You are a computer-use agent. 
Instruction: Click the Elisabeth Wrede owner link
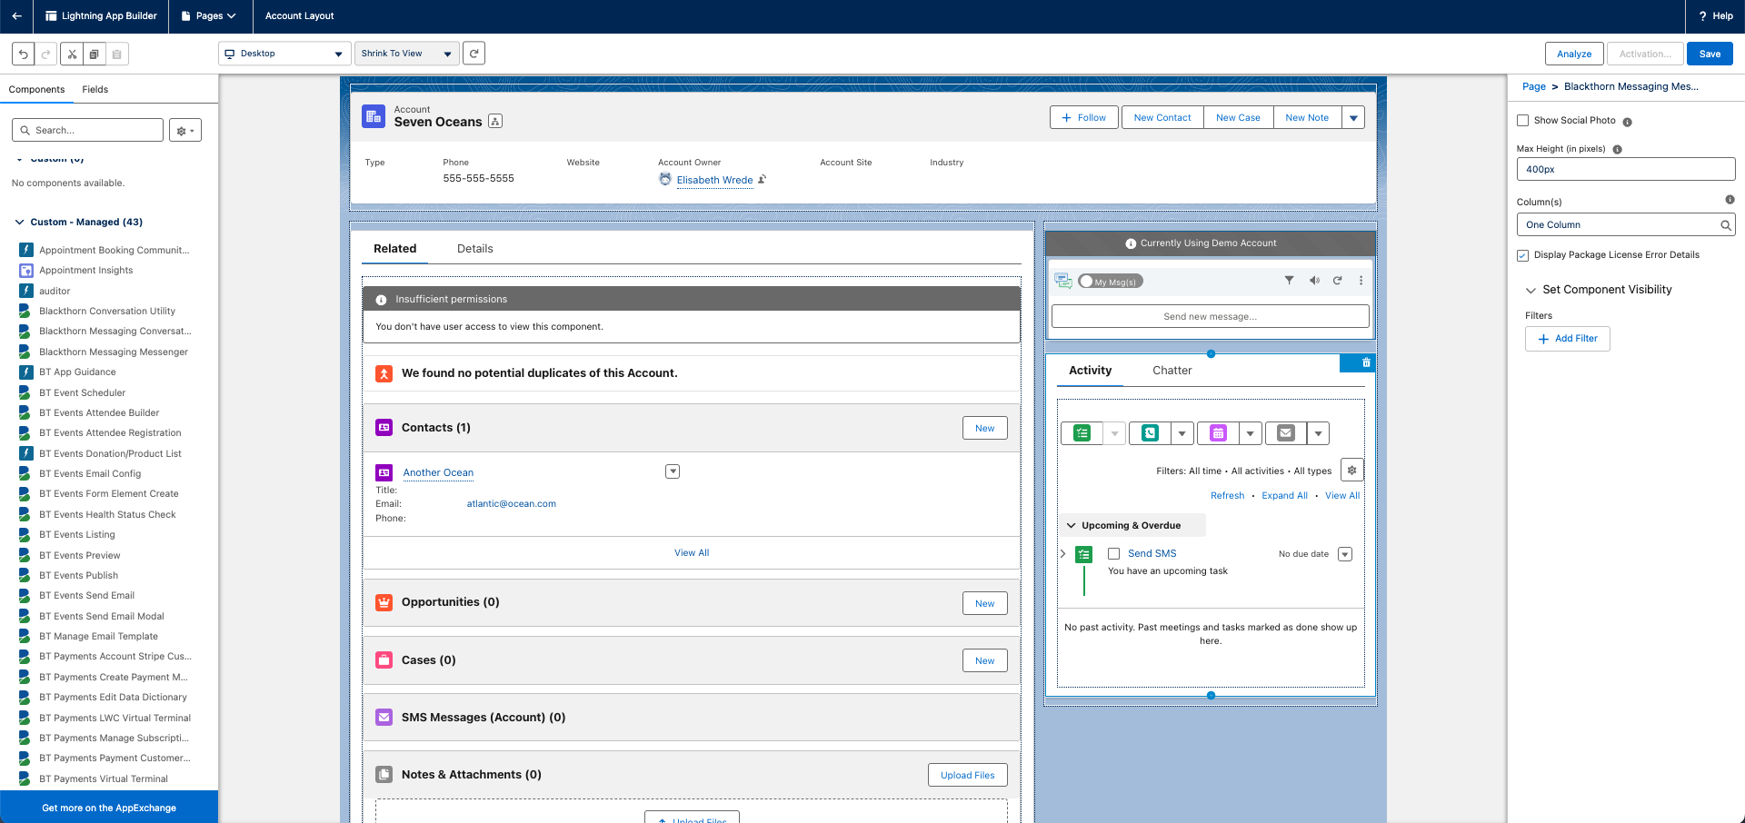coord(714,180)
